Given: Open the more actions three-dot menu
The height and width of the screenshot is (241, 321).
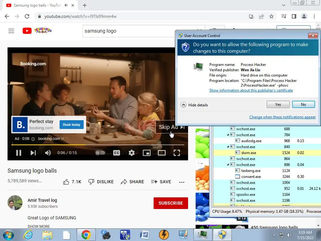Looking at the screenshot, I should 182,182.
